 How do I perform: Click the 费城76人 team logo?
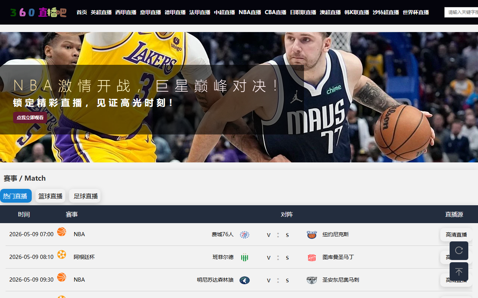point(245,235)
